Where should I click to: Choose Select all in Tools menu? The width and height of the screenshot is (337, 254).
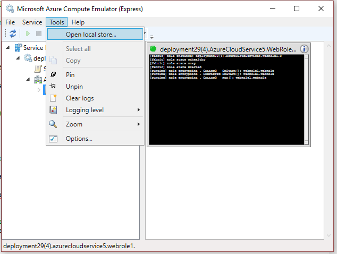[95, 49]
